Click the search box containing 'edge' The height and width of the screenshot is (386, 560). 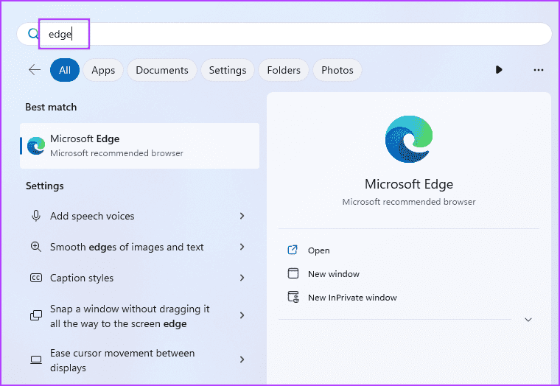284,34
